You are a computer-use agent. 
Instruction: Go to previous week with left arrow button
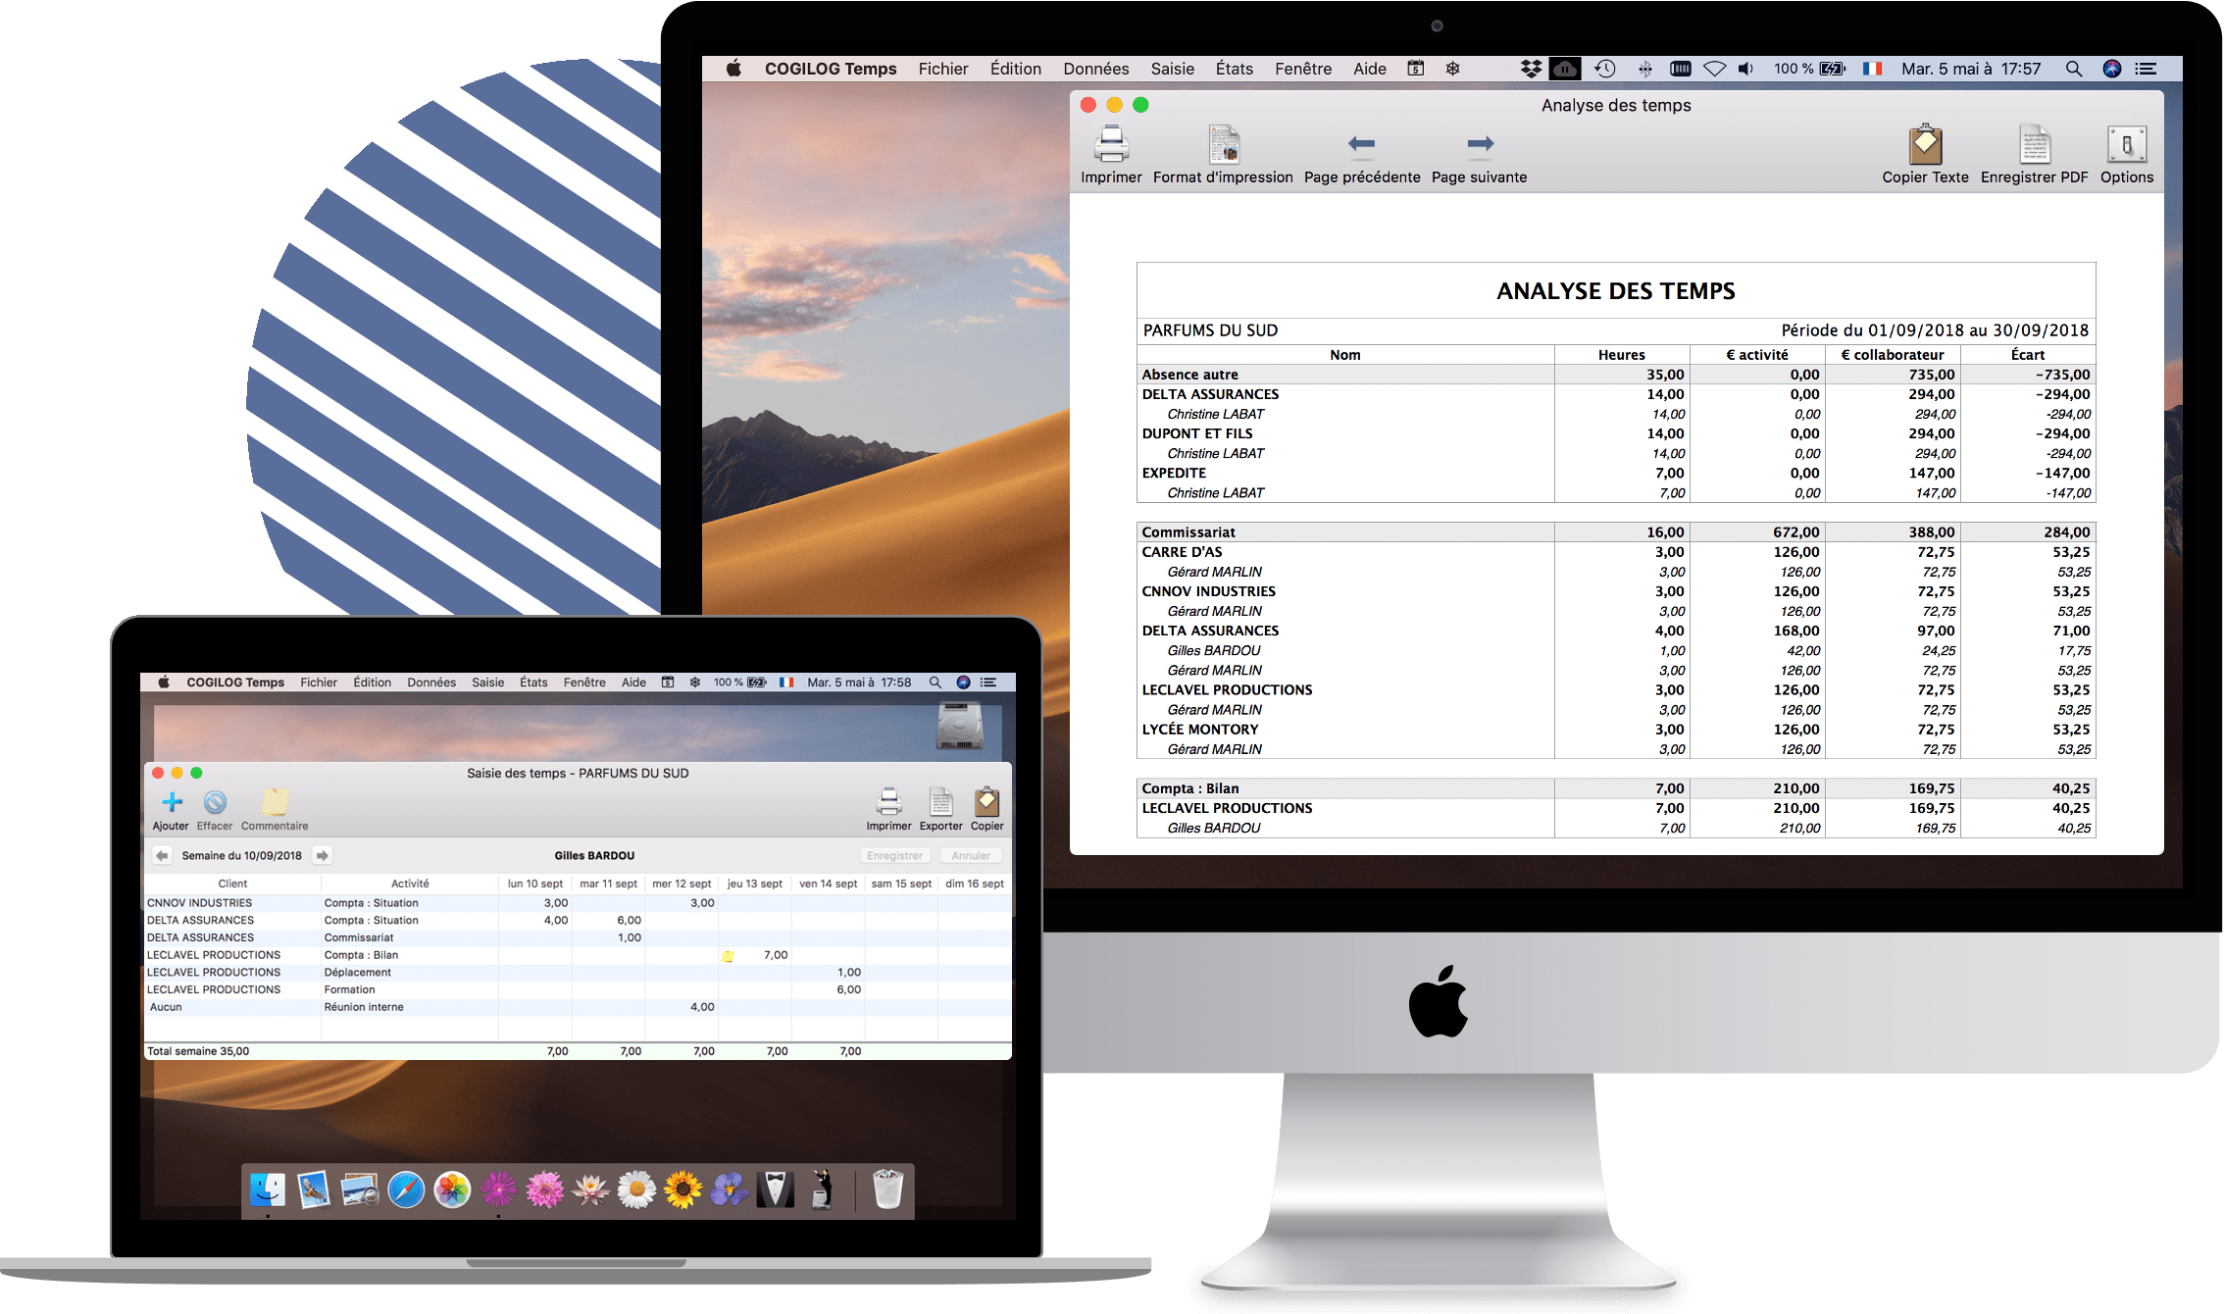(x=162, y=855)
